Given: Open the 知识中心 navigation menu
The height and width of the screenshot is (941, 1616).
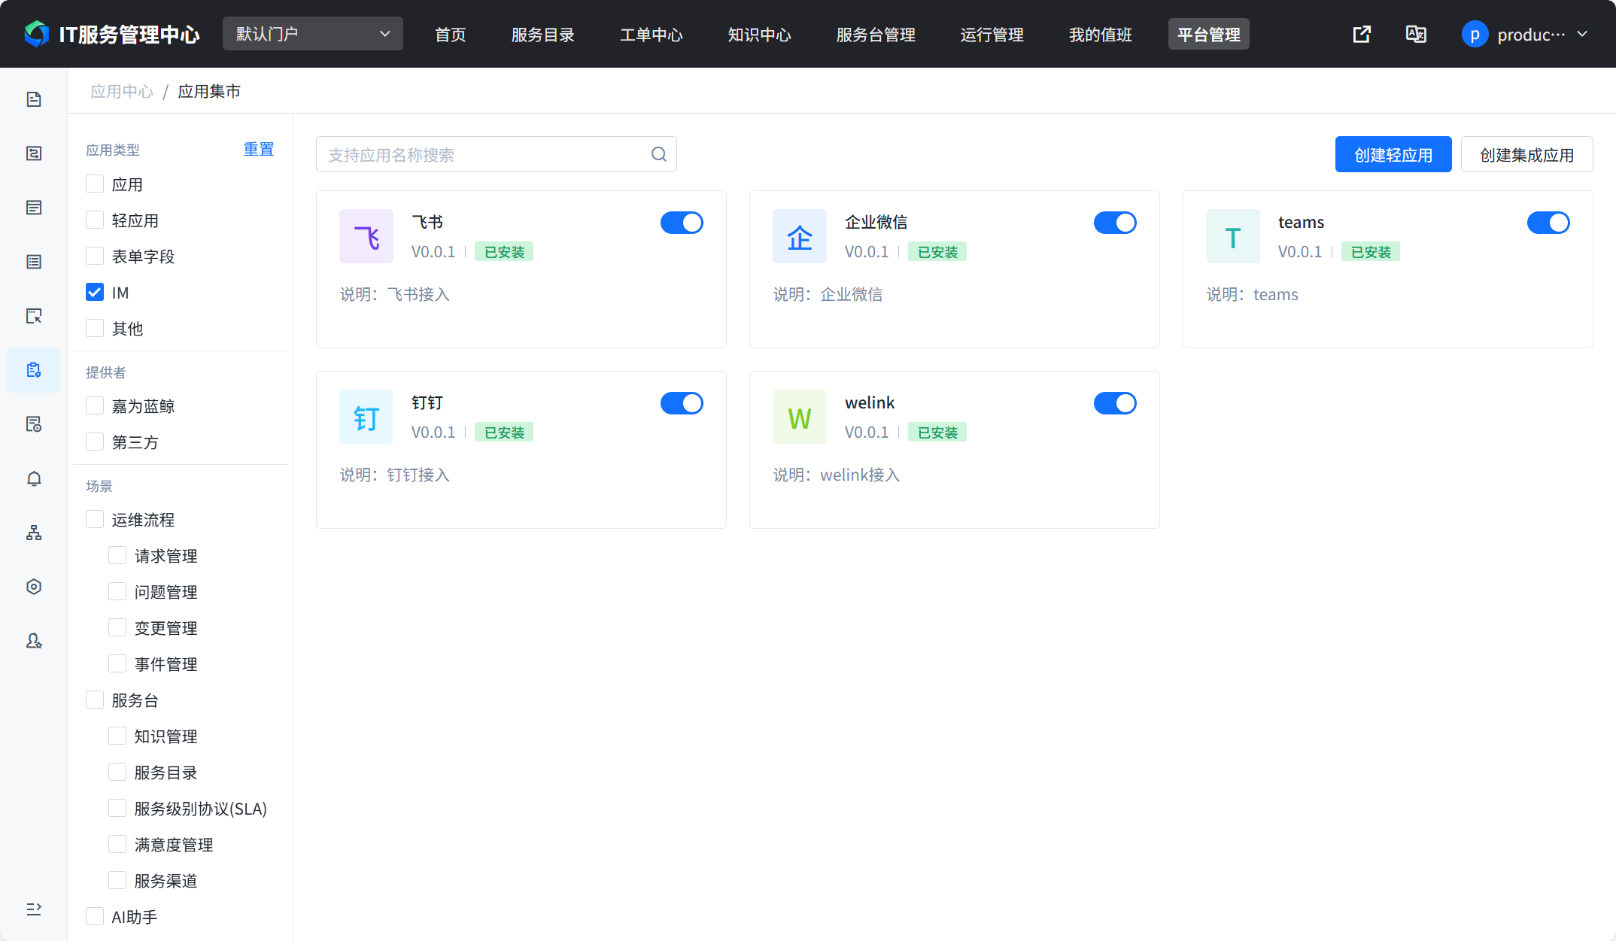Looking at the screenshot, I should (759, 35).
